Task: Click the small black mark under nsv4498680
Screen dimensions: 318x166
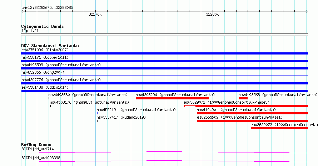Action: pyautogui.click(x=49, y=98)
